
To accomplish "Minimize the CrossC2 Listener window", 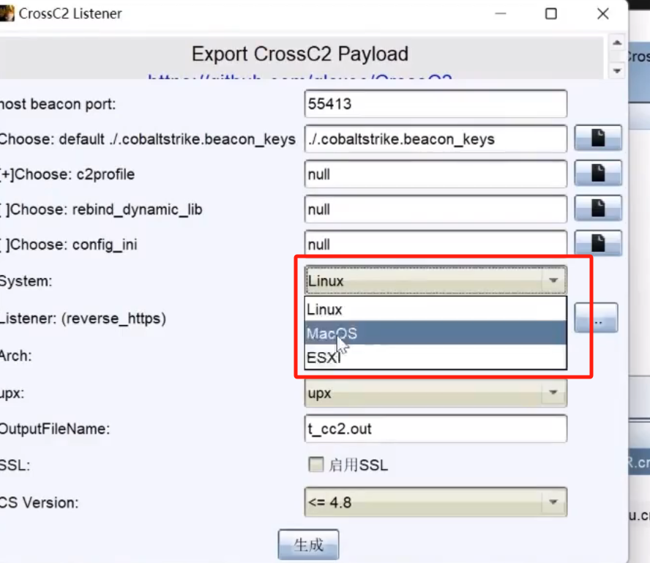I will pyautogui.click(x=501, y=14).
